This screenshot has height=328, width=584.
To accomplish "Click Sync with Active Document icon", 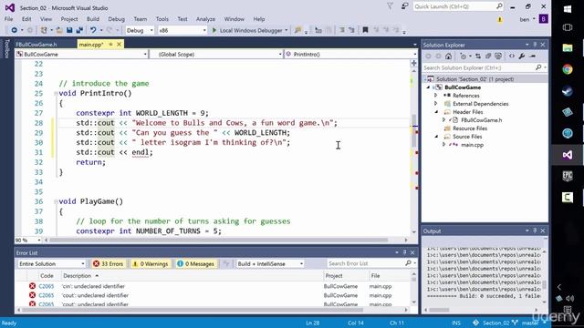I will (478, 56).
